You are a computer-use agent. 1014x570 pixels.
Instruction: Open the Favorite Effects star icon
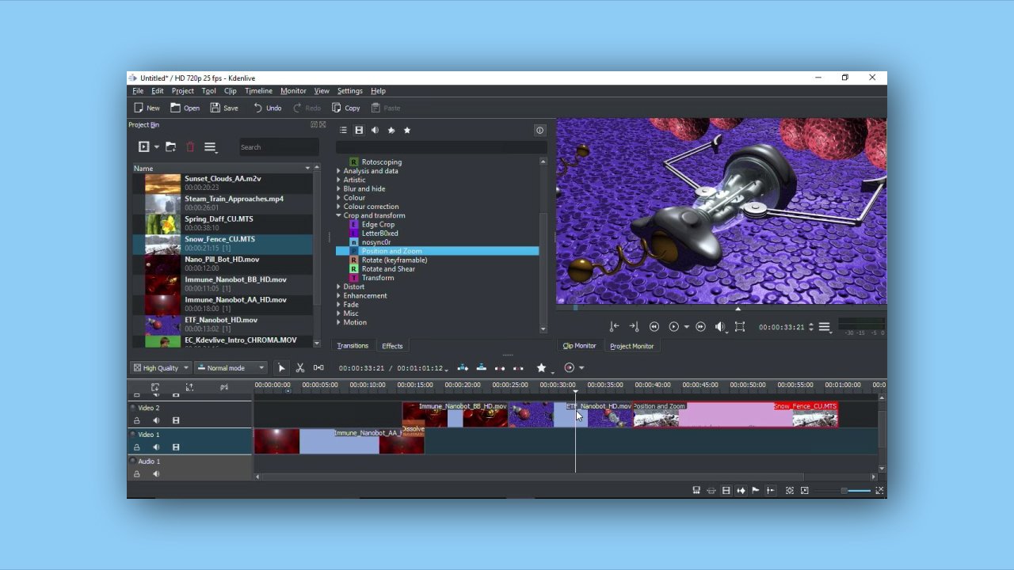pos(542,367)
